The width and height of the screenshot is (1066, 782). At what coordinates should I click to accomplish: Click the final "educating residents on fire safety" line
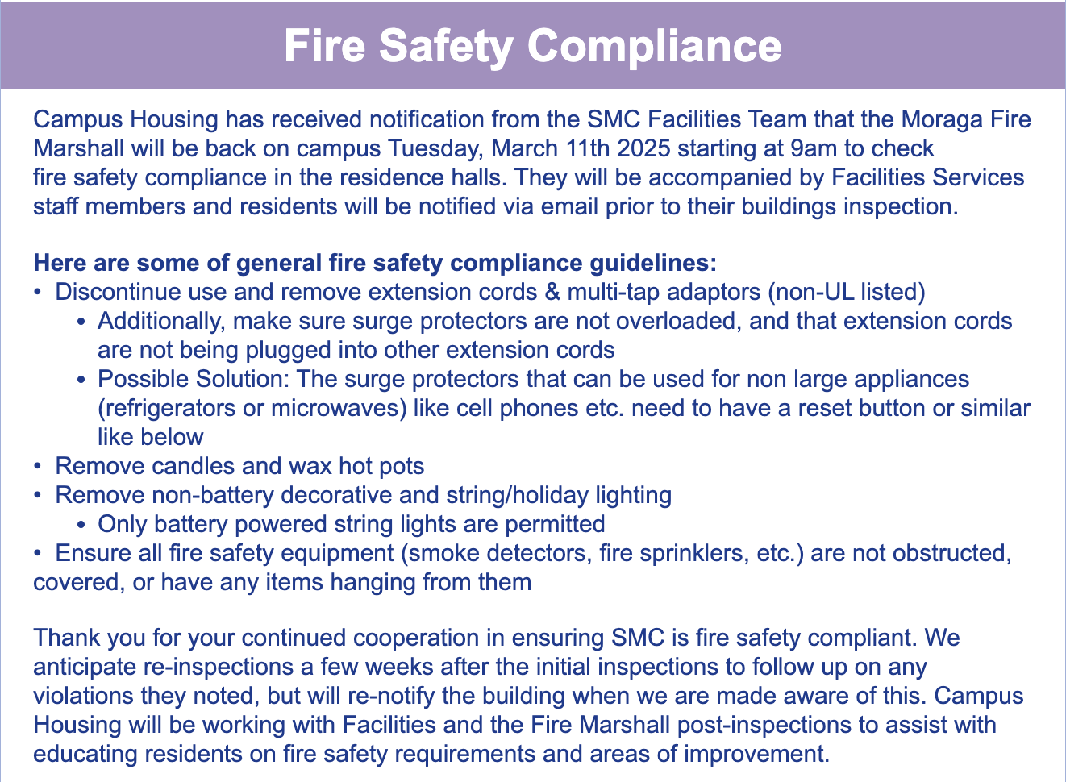(x=431, y=754)
